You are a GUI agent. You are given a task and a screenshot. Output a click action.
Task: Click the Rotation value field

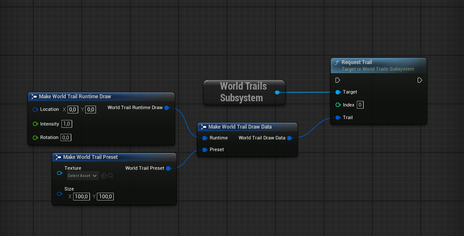(66, 138)
